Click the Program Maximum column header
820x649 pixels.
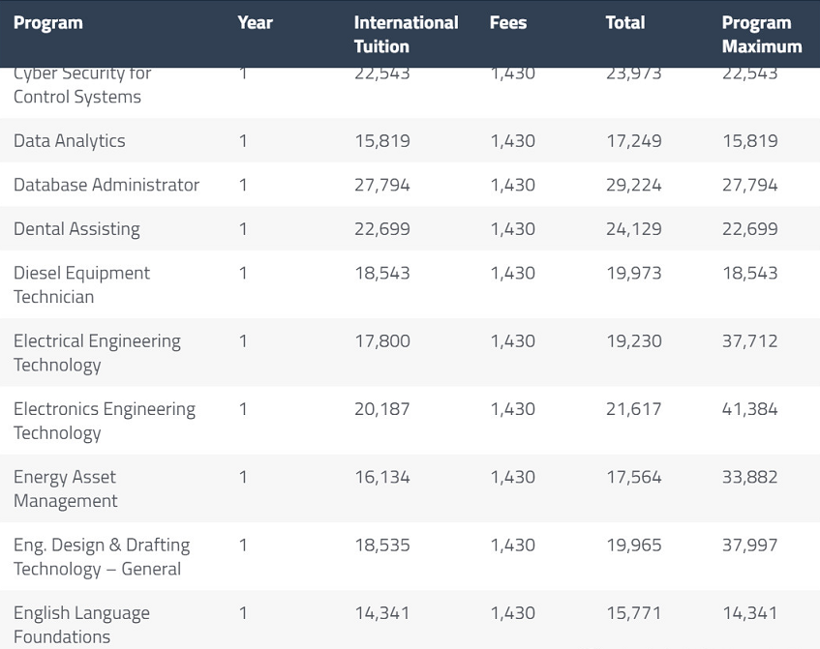click(x=761, y=34)
